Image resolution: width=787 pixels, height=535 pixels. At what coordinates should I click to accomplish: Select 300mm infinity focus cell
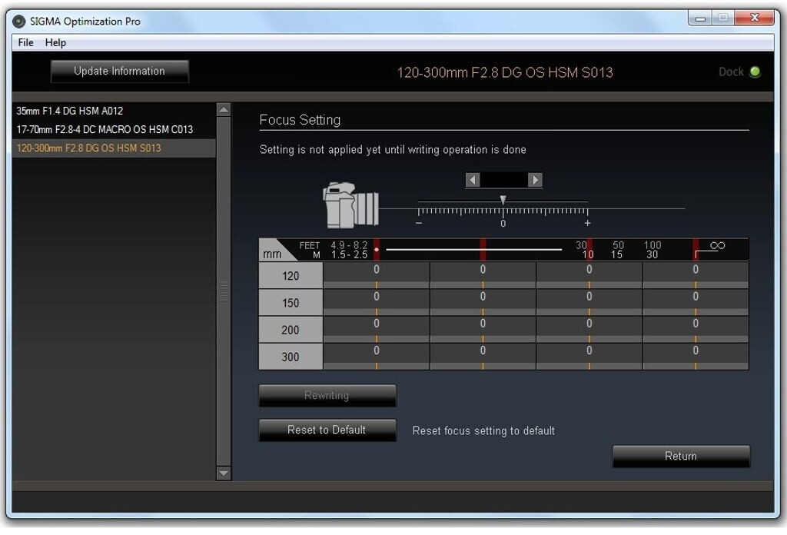click(696, 356)
